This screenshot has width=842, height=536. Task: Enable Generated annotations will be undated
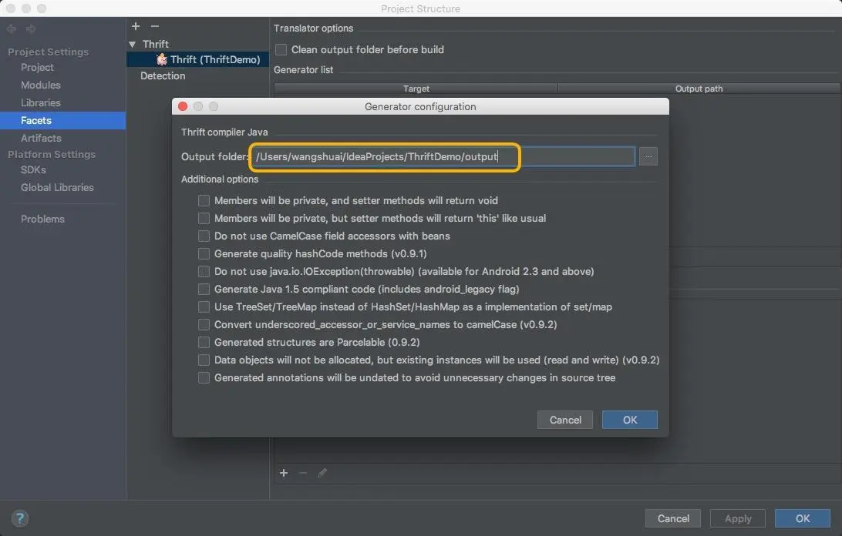tap(204, 377)
